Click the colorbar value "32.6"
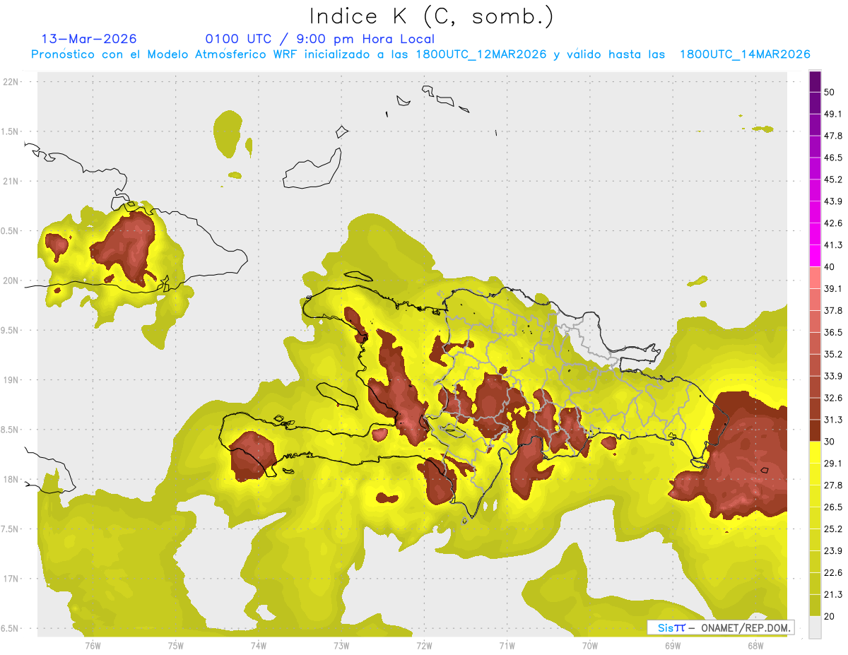The width and height of the screenshot is (848, 655). 833,398
